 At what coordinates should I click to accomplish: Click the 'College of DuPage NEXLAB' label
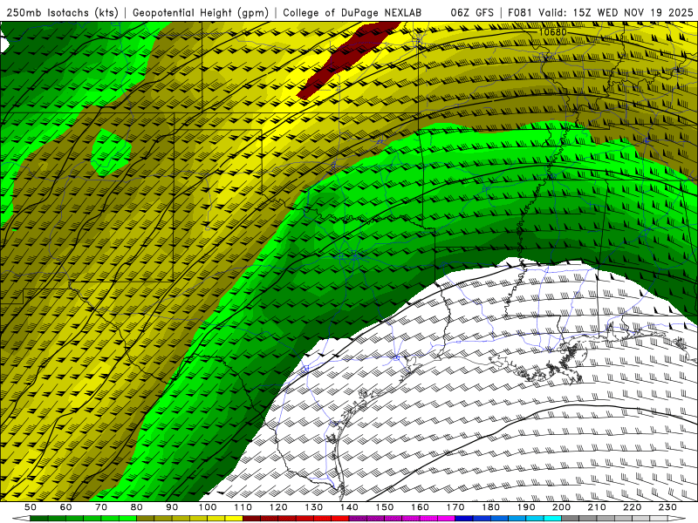click(352, 13)
